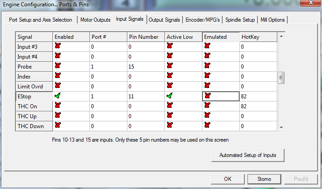Switch to the Motor Outputs tab
The height and width of the screenshot is (189, 322).
pos(95,20)
